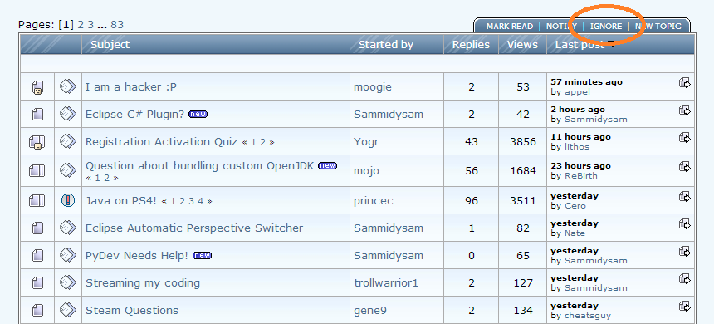Click last post icon for Question about bundling OpenJDK
This screenshot has width=714, height=324.
click(684, 167)
